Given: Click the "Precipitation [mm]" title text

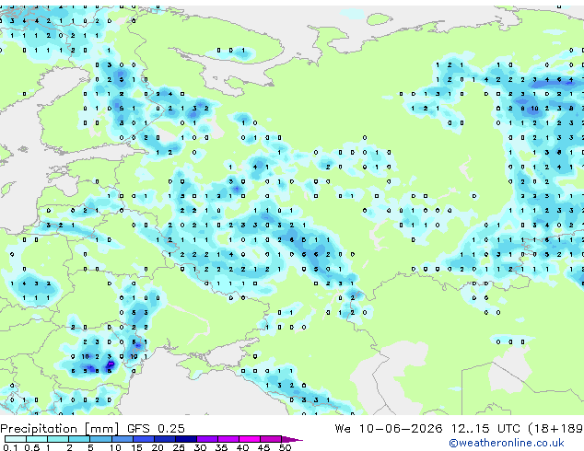Looking at the screenshot, I should [x=60, y=429].
